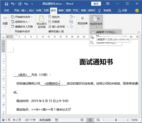Click the zoom out minus button
The width and height of the screenshot is (142, 123).
tap(104, 120)
